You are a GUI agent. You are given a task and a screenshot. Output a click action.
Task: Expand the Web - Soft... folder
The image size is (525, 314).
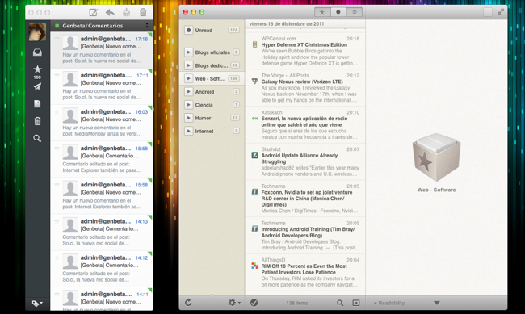[188, 78]
